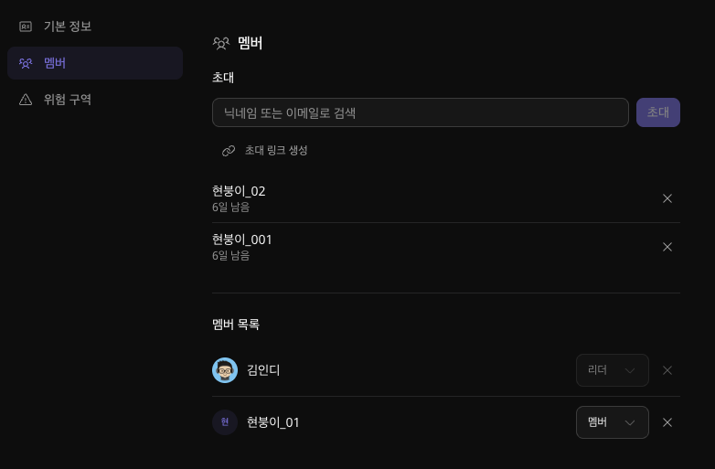Viewport: 715px width, 469px height.
Task: Switch to the 위험 구역 section
Action: click(x=68, y=100)
